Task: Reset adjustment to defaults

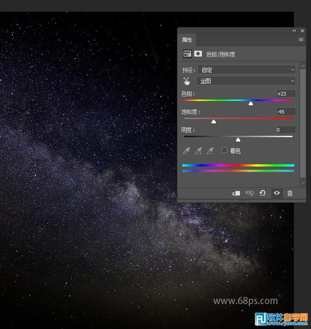Action: point(263,193)
